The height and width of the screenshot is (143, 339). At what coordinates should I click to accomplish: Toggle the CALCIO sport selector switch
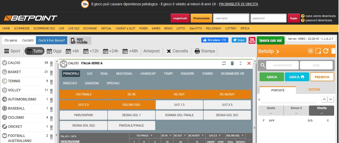coord(51,63)
